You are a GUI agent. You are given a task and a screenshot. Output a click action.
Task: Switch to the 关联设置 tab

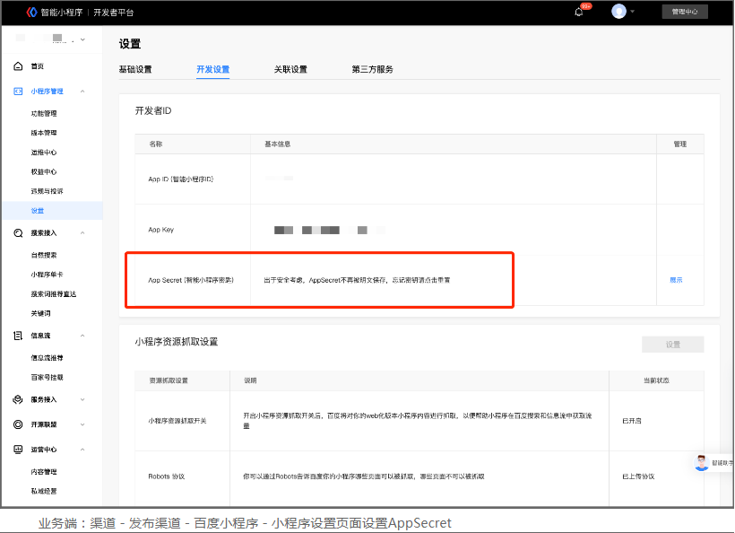tap(290, 70)
